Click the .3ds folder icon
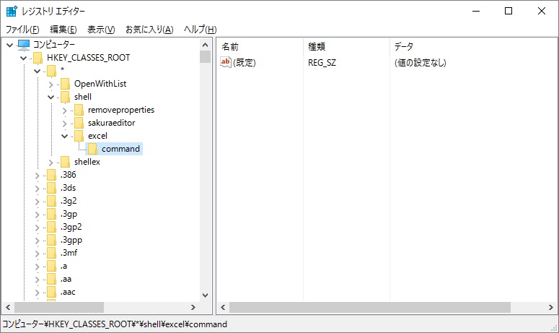The width and height of the screenshot is (559, 333). pyautogui.click(x=52, y=188)
